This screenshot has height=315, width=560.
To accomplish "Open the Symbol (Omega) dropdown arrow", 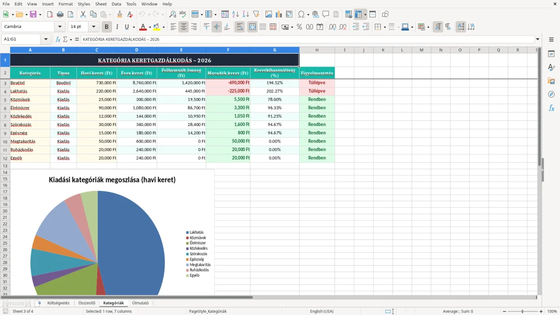I will pos(308,14).
